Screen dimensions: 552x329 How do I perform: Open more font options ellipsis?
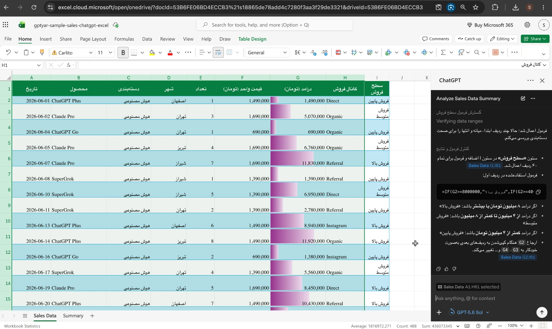coord(188,52)
